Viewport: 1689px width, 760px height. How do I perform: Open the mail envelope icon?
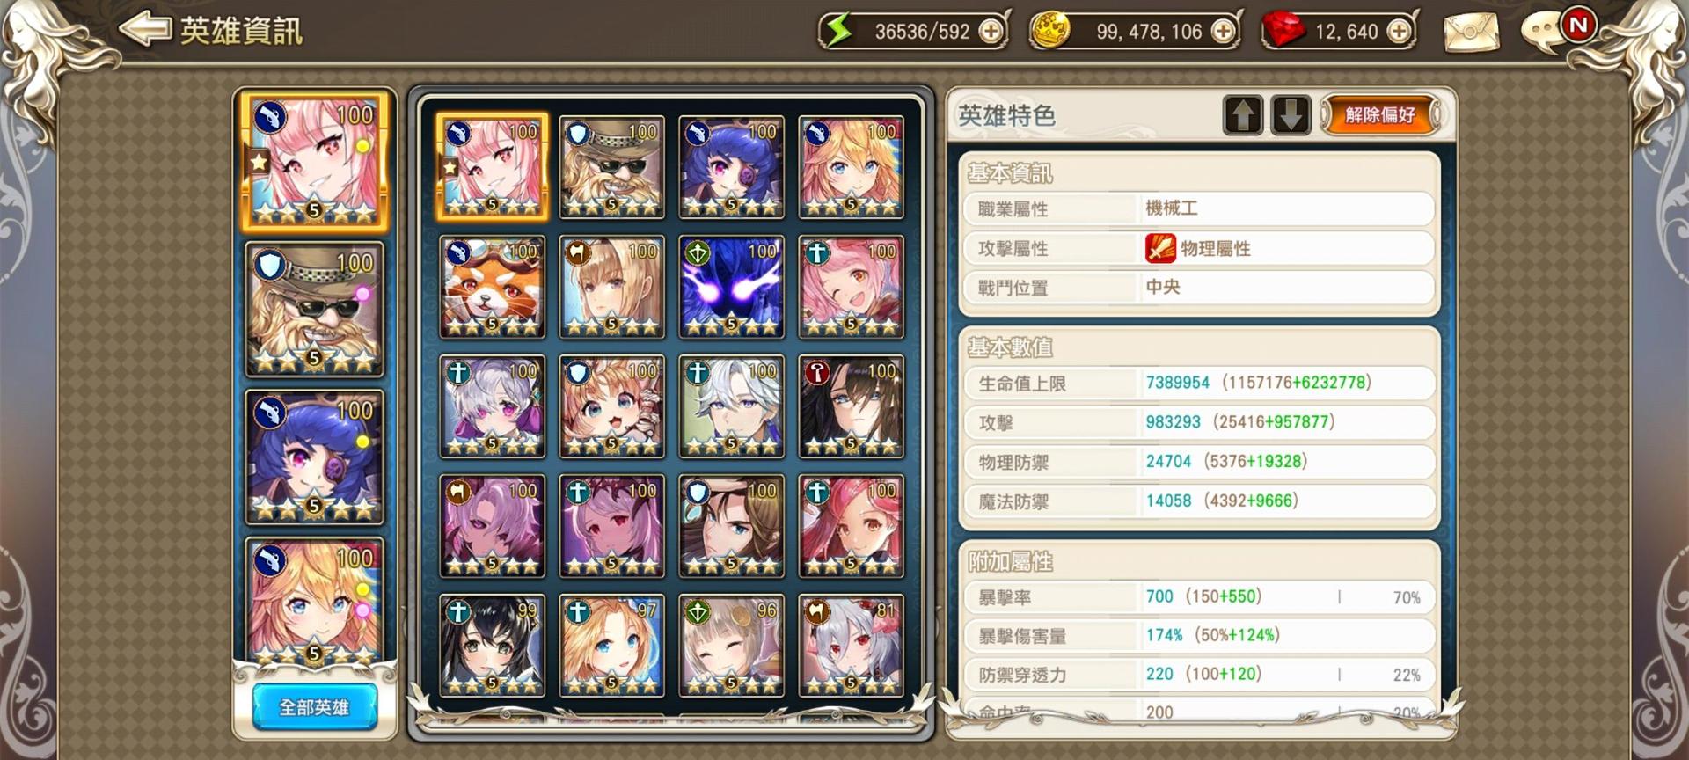tap(1471, 33)
